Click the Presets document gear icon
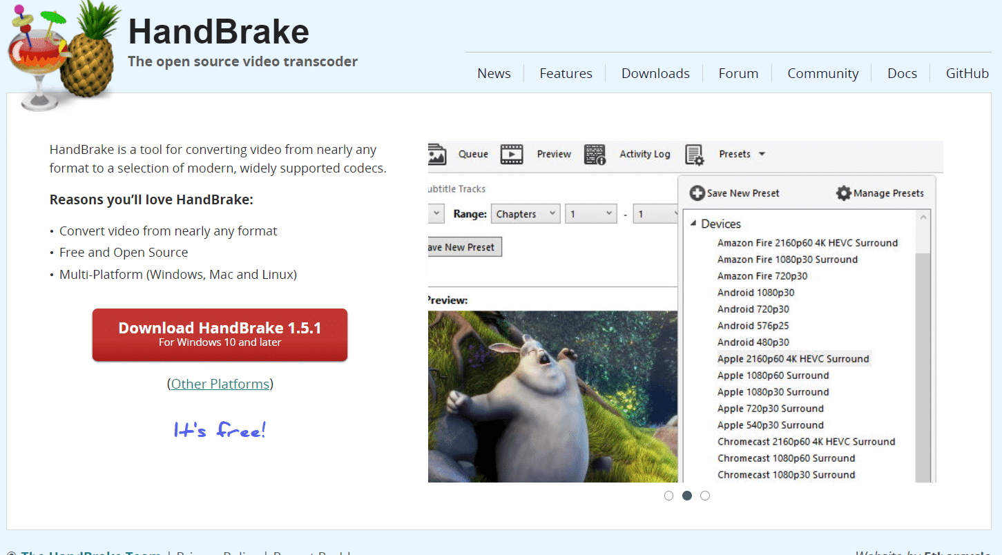1002x555 pixels. click(694, 154)
